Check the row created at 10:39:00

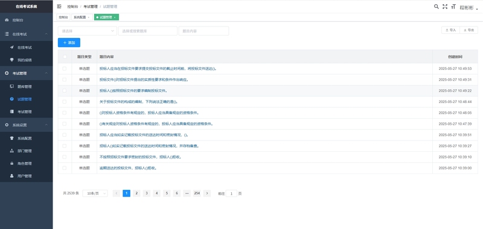click(65, 168)
